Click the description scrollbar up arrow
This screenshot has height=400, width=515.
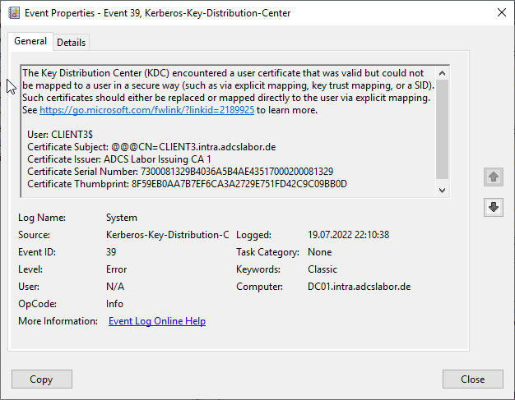point(443,72)
